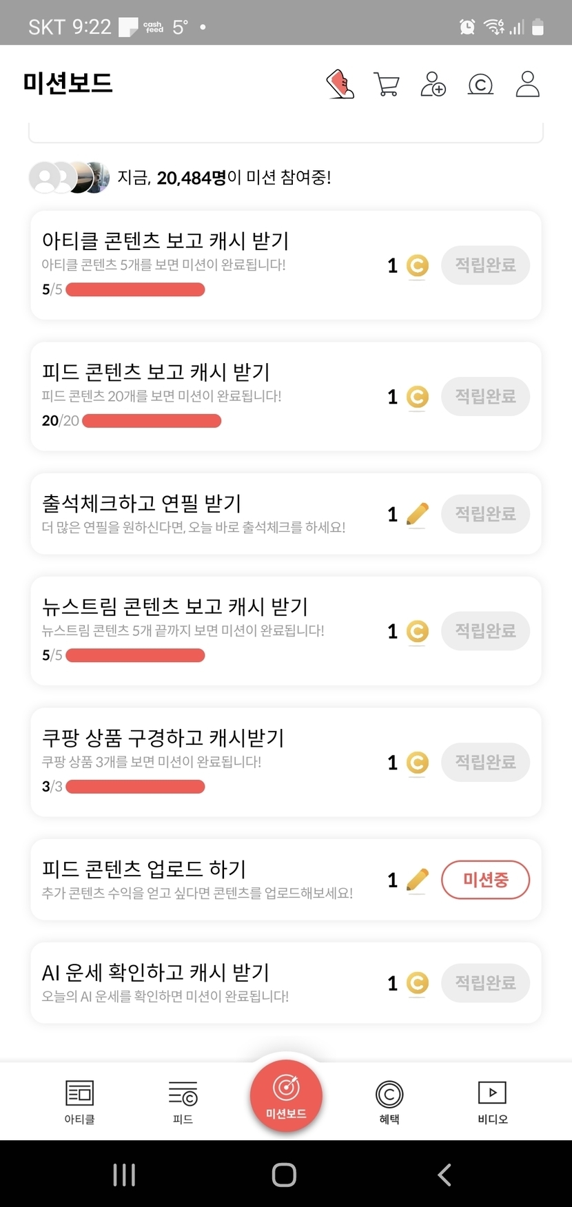The image size is (572, 1207).
Task: Open the shopping cart icon
Action: click(386, 84)
